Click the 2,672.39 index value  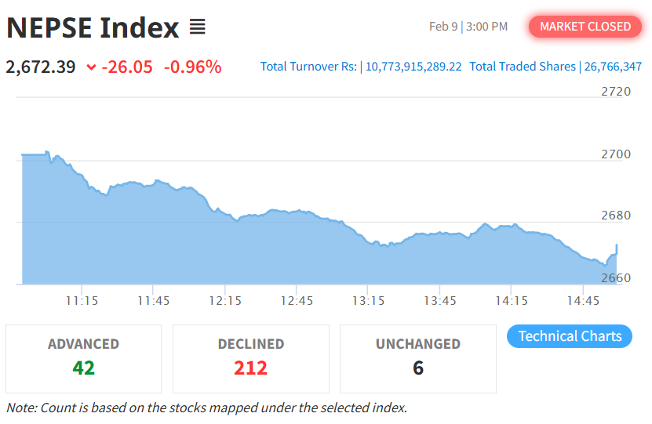tap(41, 67)
